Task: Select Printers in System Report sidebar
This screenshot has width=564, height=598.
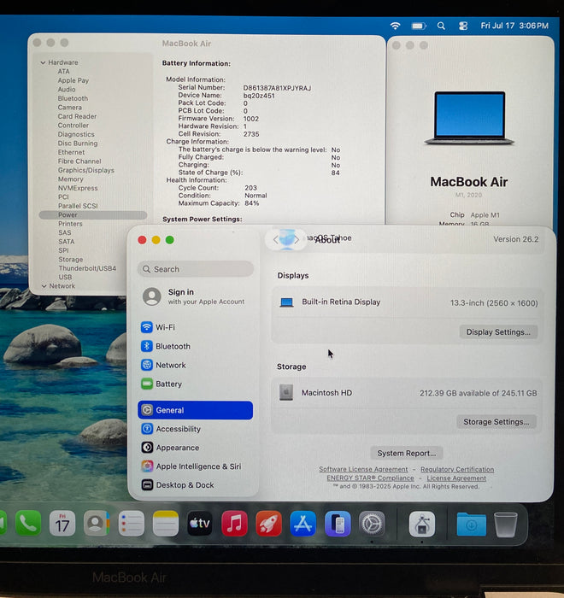Action: [x=70, y=224]
